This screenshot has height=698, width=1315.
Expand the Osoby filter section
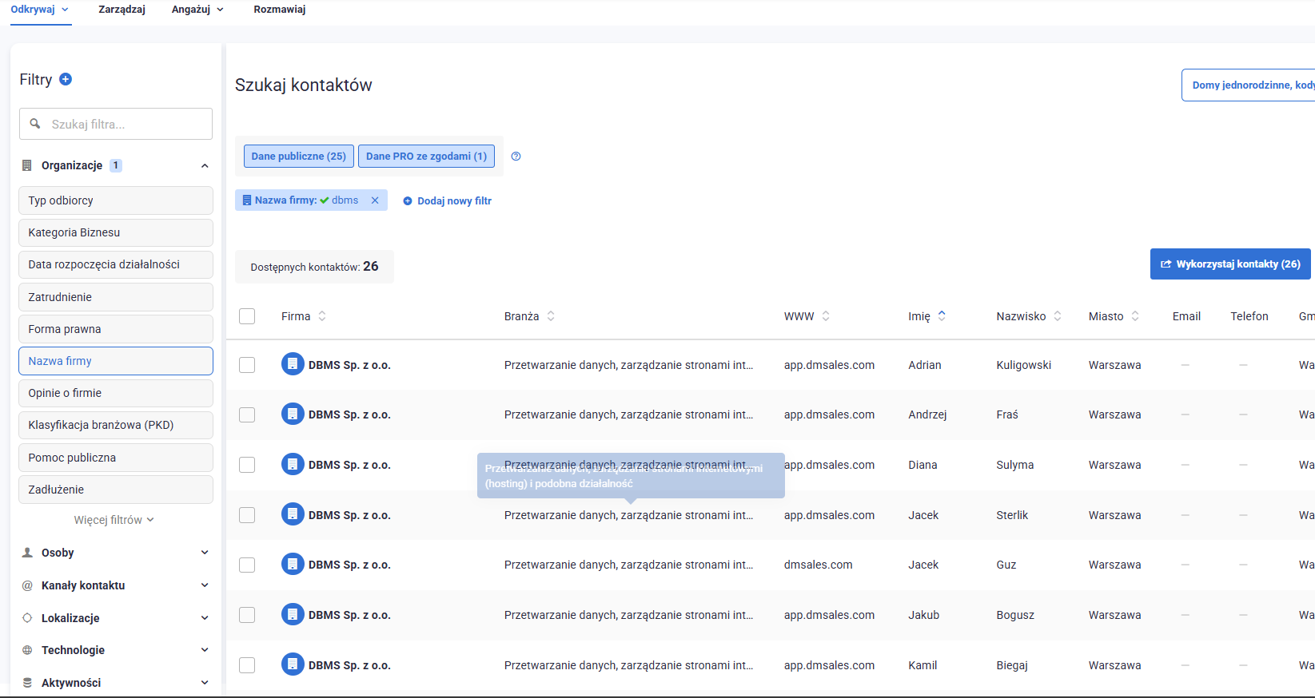(205, 553)
